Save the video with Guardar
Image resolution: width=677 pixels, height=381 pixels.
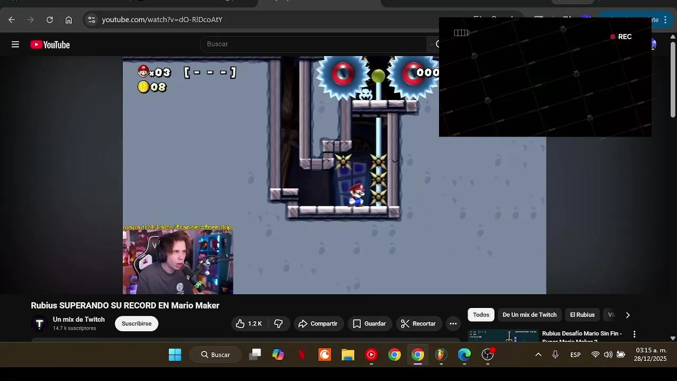(x=369, y=323)
